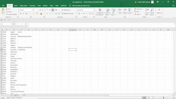
Task: Open the Merge & Center dropdown arrow
Action: [x=75, y=13]
